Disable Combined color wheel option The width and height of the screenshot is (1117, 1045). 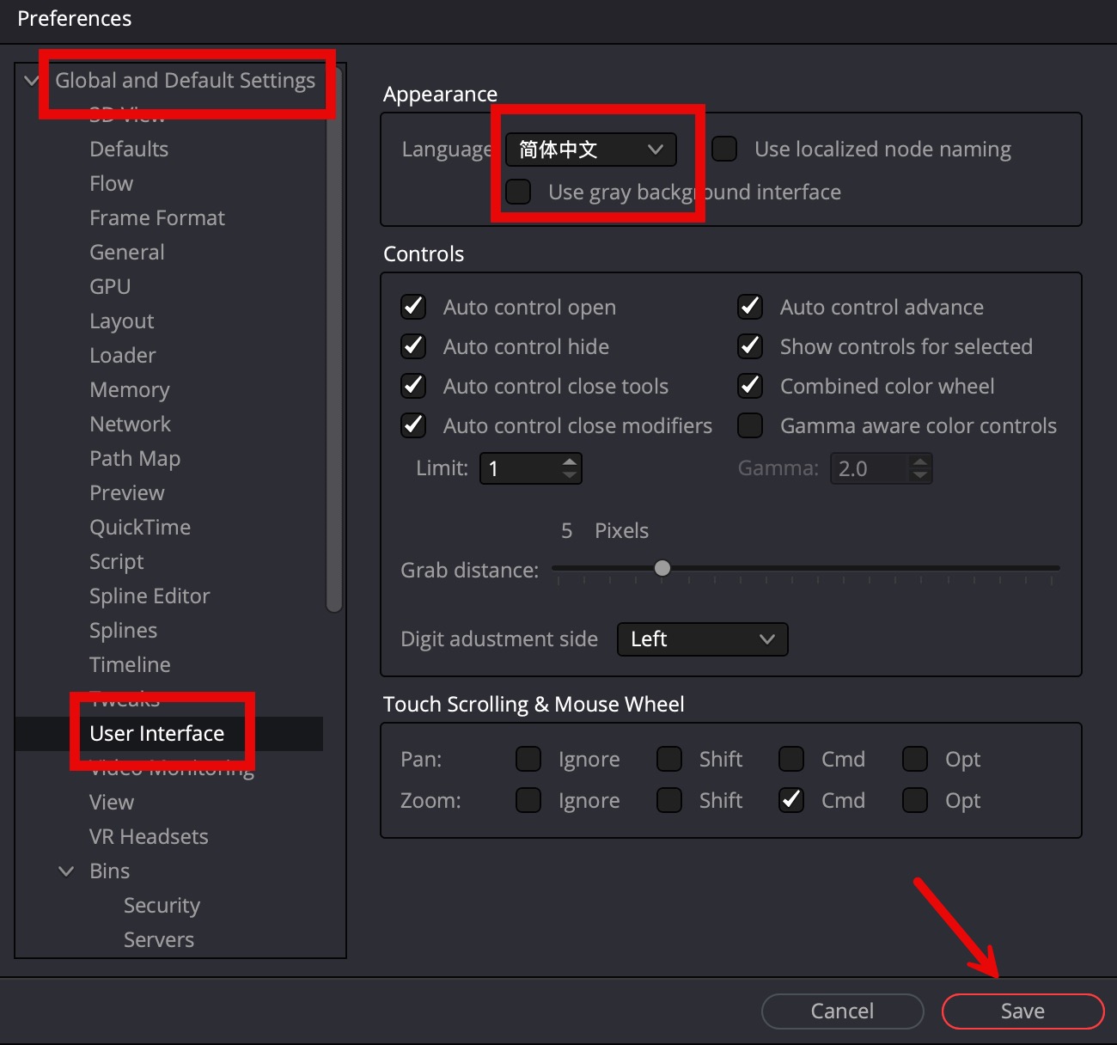tap(750, 386)
